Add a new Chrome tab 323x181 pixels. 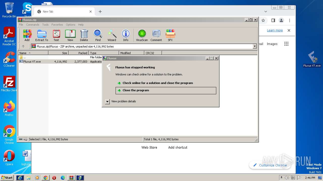100,12
